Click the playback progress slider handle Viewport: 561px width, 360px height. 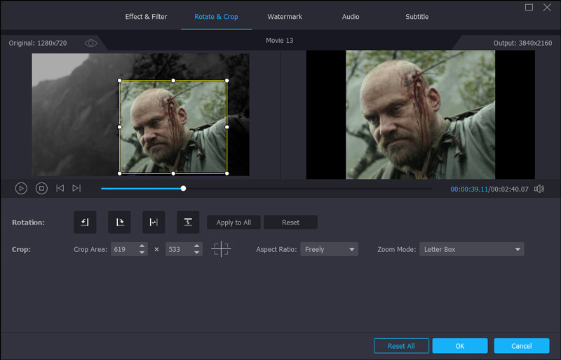[x=184, y=188]
